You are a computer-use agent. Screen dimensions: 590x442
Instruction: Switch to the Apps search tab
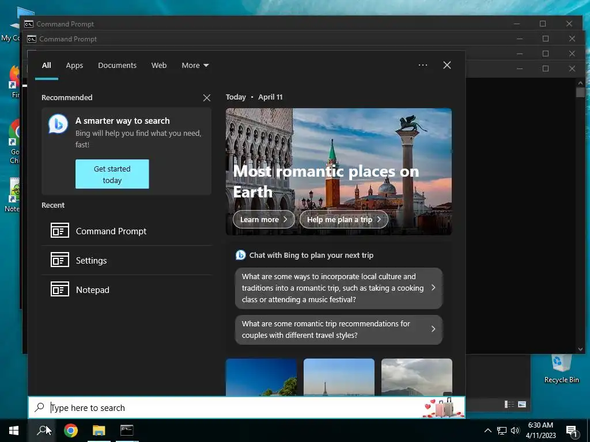74,66
